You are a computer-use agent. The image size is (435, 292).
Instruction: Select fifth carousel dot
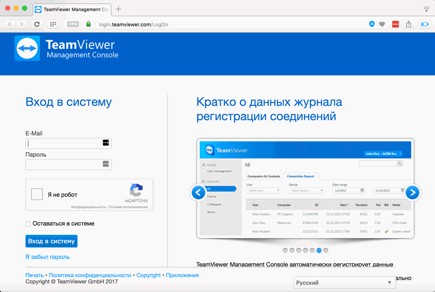click(312, 251)
